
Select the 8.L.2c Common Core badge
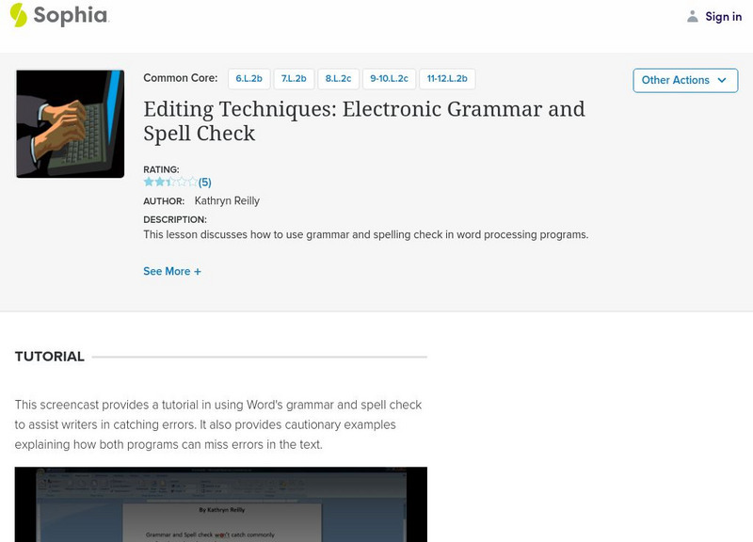(338, 78)
